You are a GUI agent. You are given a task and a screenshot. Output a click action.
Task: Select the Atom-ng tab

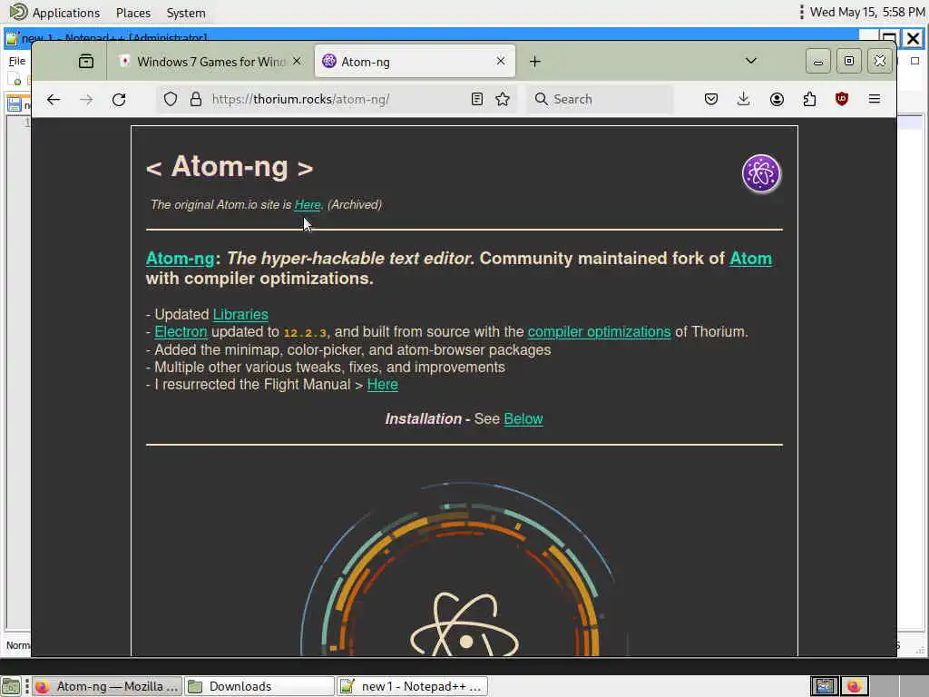pos(415,62)
